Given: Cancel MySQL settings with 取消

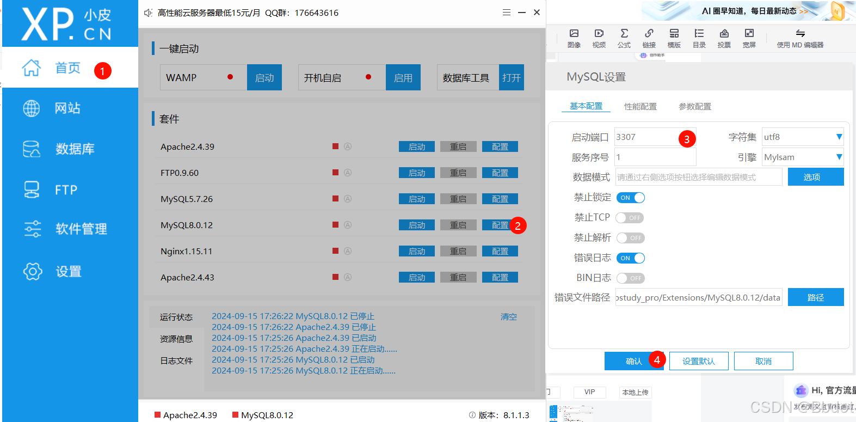Looking at the screenshot, I should tap(763, 361).
